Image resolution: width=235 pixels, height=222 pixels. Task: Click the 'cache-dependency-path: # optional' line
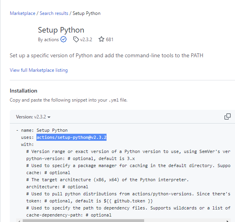coord(69,215)
